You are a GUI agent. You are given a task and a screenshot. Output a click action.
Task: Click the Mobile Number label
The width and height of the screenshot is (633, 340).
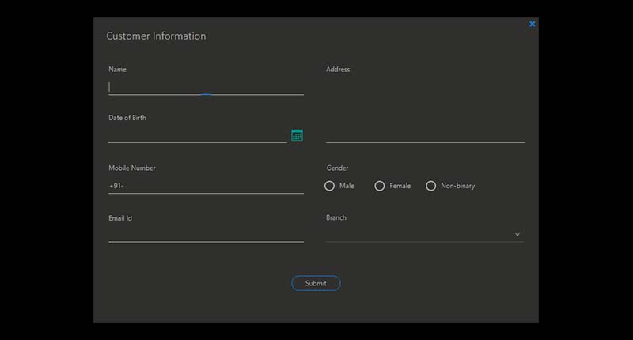click(132, 168)
